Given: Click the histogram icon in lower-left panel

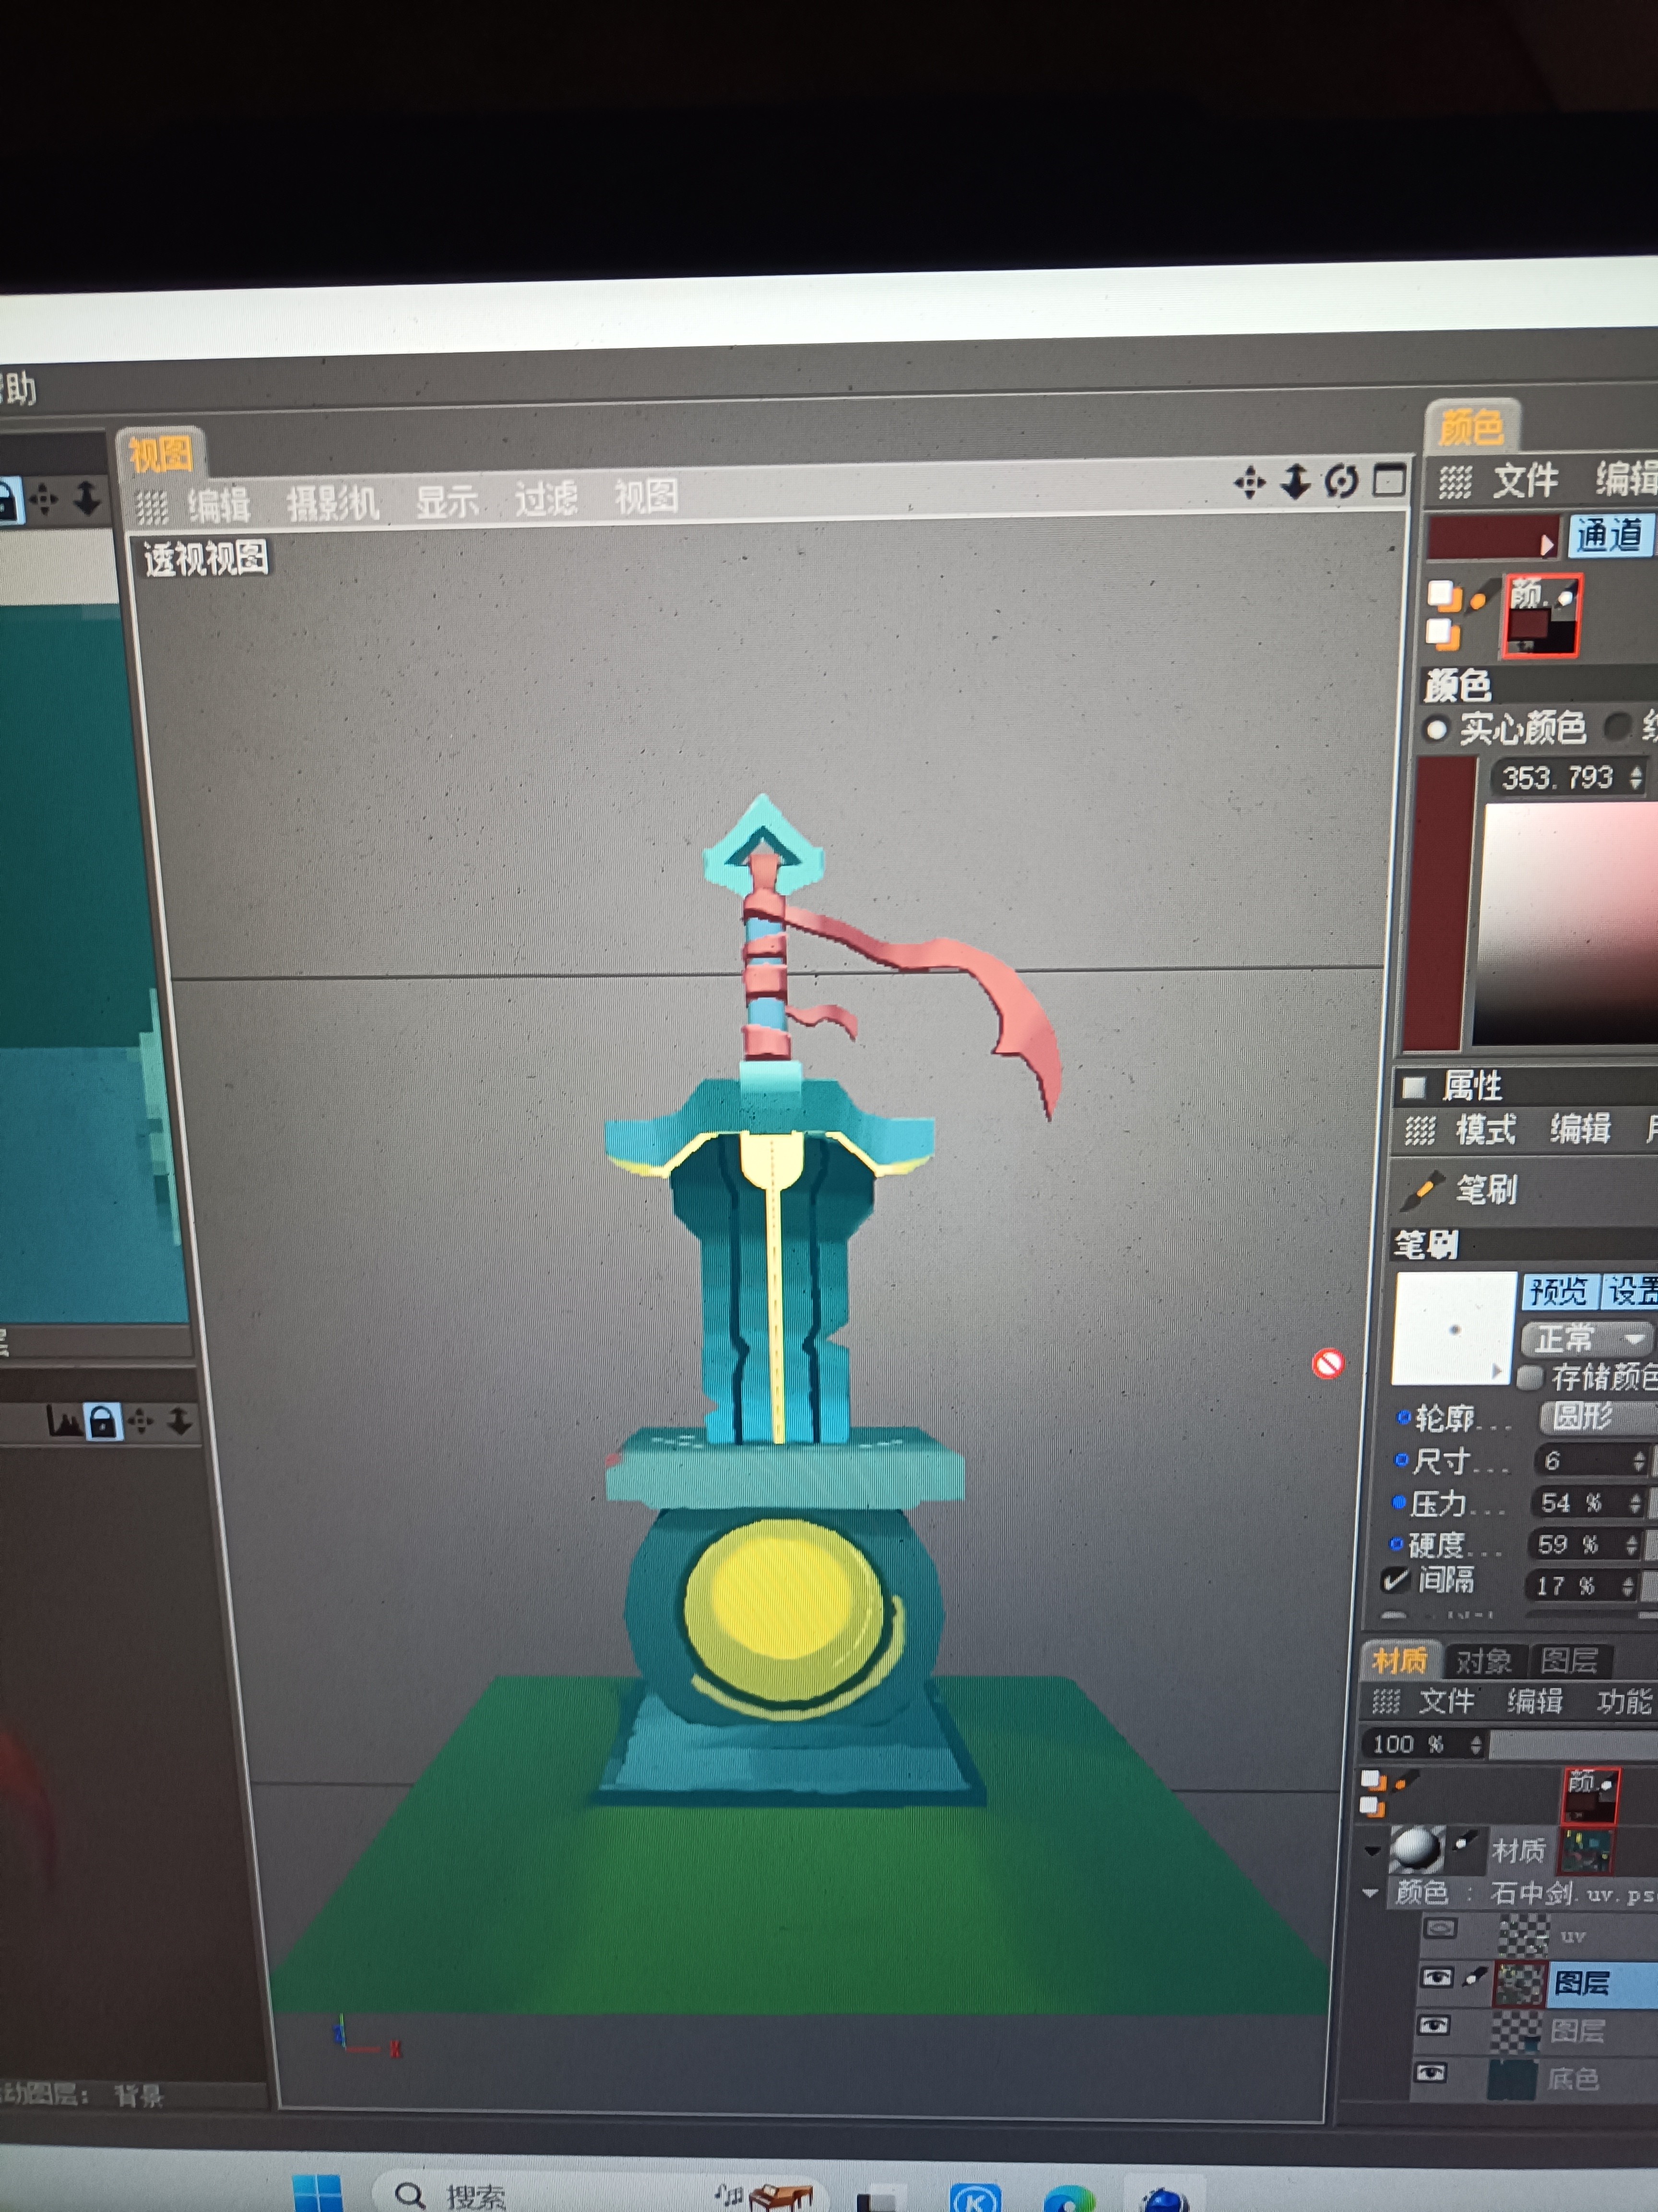Looking at the screenshot, I should point(64,1420).
